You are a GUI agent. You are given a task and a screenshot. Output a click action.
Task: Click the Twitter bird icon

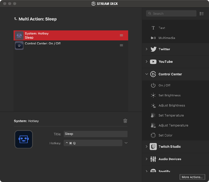click(153, 49)
